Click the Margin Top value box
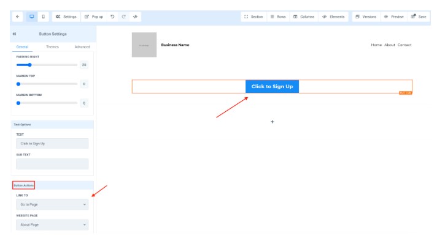Image resolution: width=437 pixels, height=244 pixels. [84, 84]
